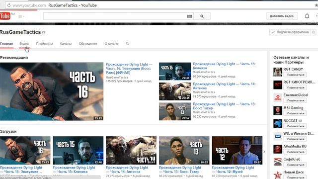The image size is (318, 179).
Task: Open the AVerMedia RU channel name link
Action: (295, 146)
